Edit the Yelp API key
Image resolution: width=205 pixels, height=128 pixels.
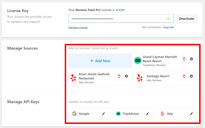pos(192,114)
